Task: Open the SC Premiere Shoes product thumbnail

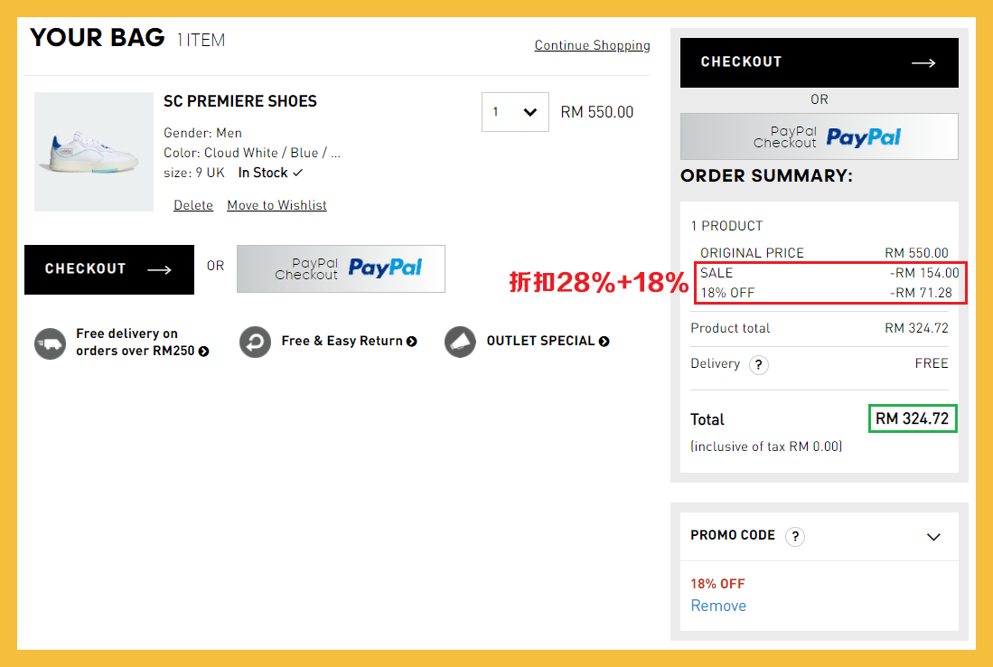Action: 94,152
